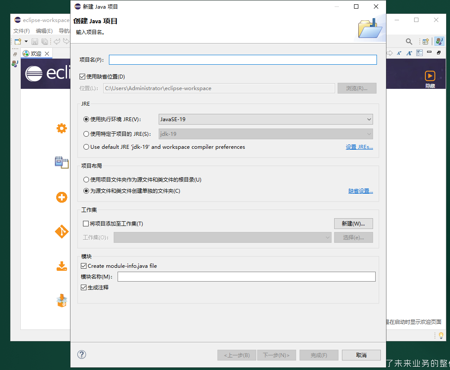Click the help question mark icon in dialog
The height and width of the screenshot is (370, 450).
tap(82, 354)
